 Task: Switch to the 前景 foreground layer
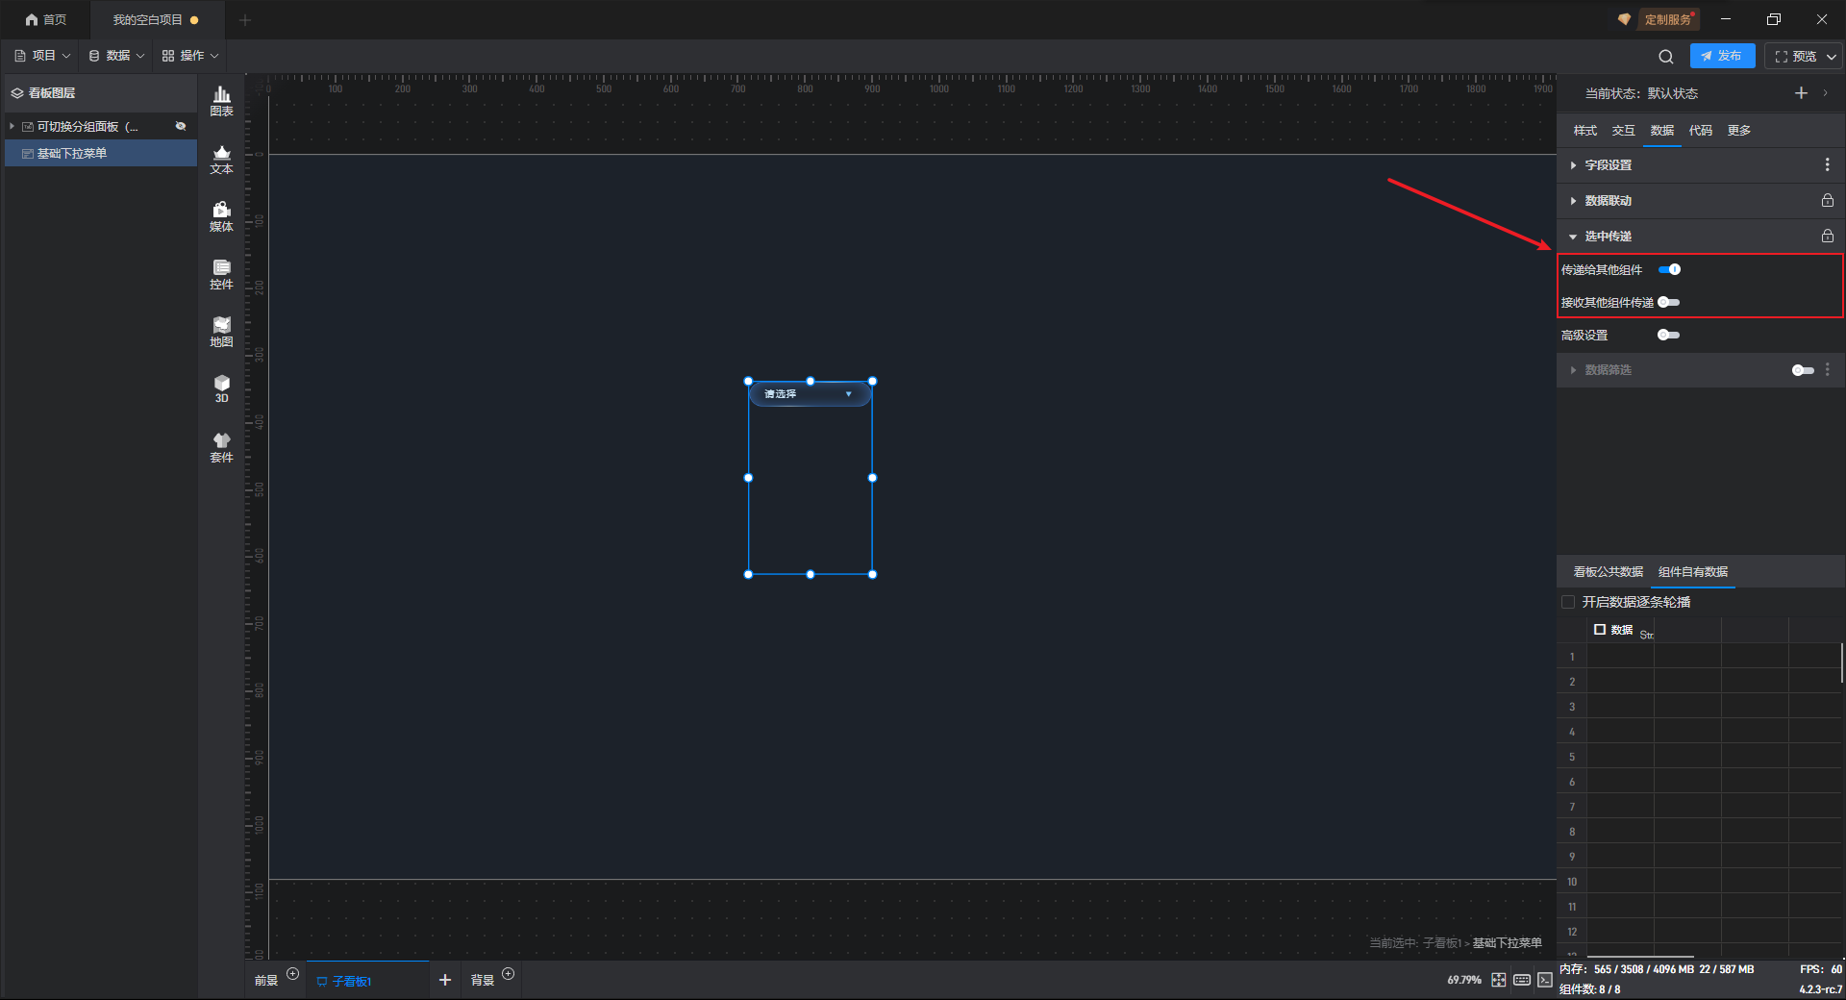click(x=266, y=981)
